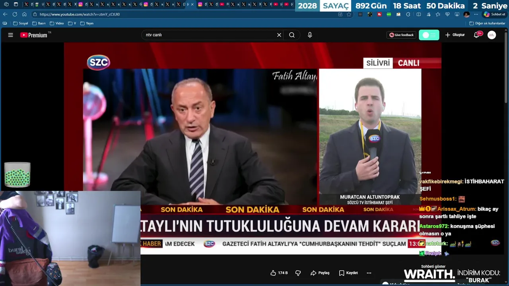Open the YouTube hamburger guide menu

point(10,35)
